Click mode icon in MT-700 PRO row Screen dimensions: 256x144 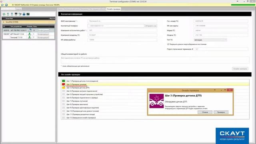point(30,30)
